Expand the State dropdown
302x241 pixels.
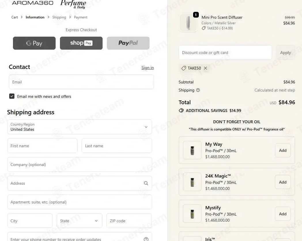(80, 221)
